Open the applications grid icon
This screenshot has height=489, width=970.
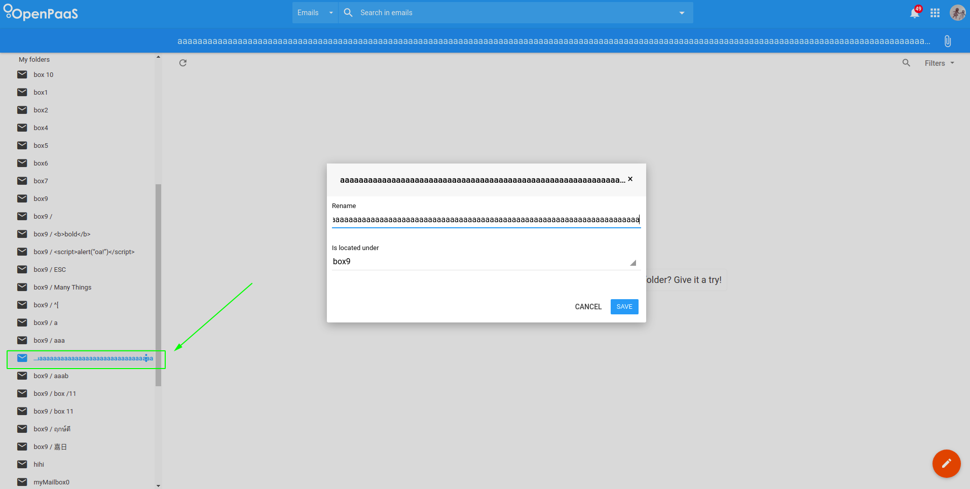936,13
